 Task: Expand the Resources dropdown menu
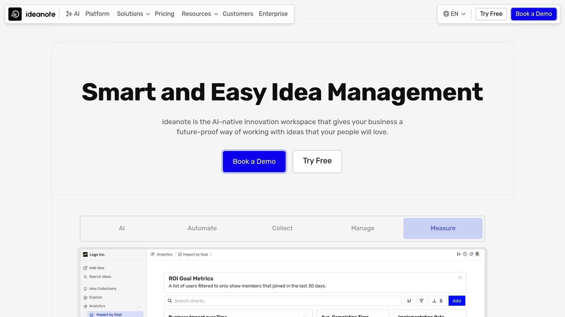coord(199,14)
